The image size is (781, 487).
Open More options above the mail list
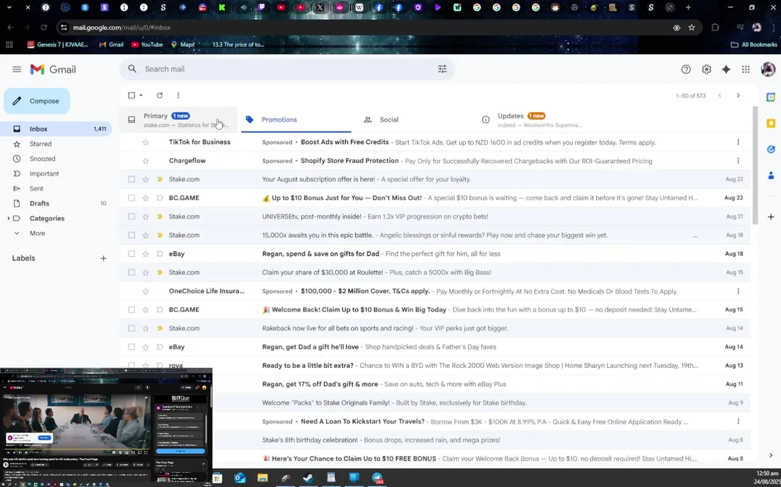[178, 95]
